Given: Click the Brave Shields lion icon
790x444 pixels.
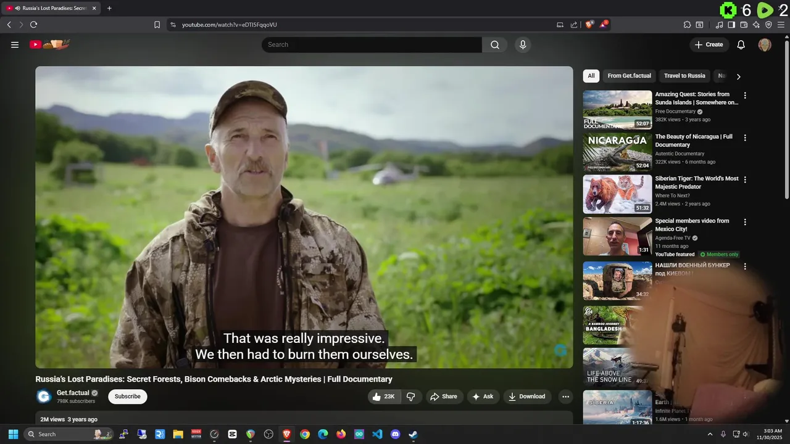Looking at the screenshot, I should click(x=589, y=25).
